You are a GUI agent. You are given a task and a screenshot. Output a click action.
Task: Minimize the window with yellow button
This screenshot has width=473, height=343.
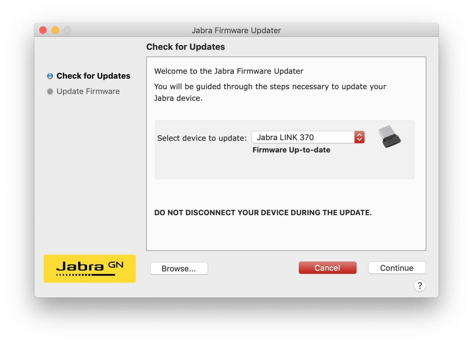[x=55, y=30]
